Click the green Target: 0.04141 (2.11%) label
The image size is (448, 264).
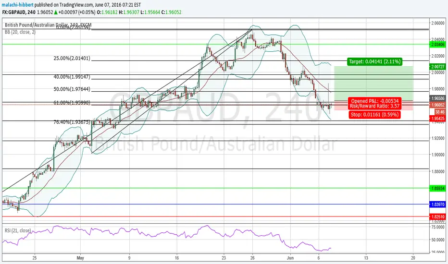pos(374,61)
